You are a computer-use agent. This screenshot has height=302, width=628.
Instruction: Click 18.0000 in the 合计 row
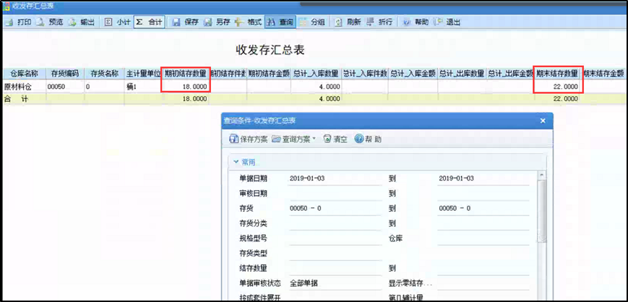(x=194, y=99)
